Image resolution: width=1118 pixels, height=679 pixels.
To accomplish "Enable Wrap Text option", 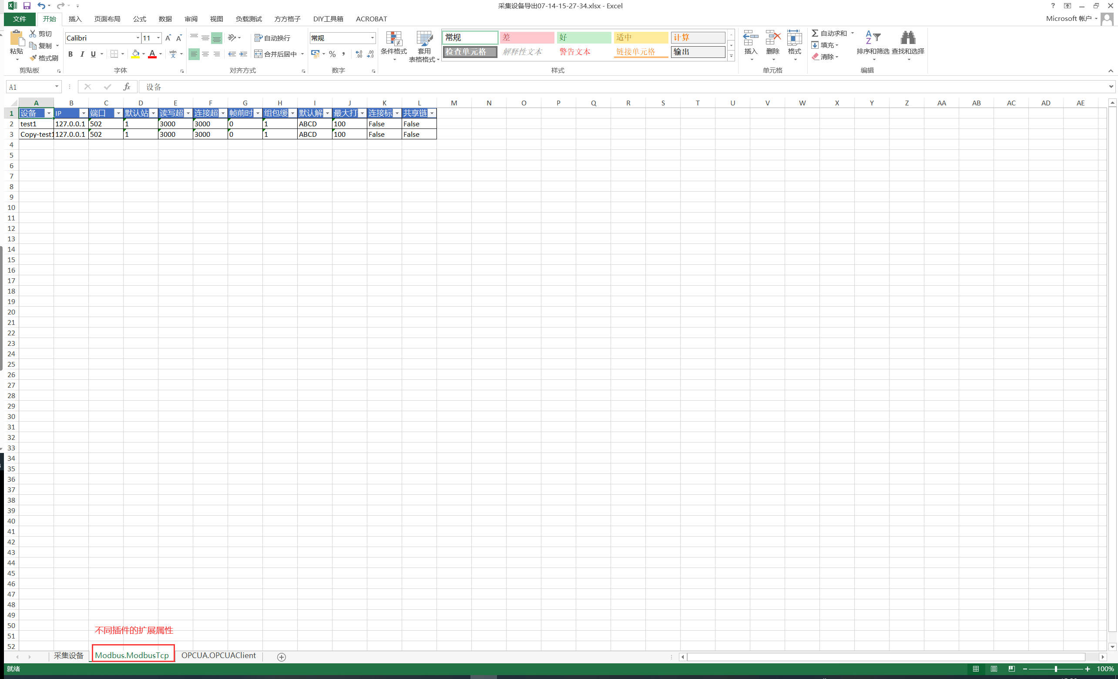I will point(272,38).
